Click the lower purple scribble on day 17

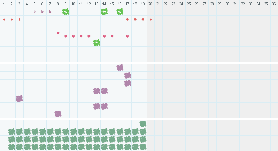tap(127, 83)
